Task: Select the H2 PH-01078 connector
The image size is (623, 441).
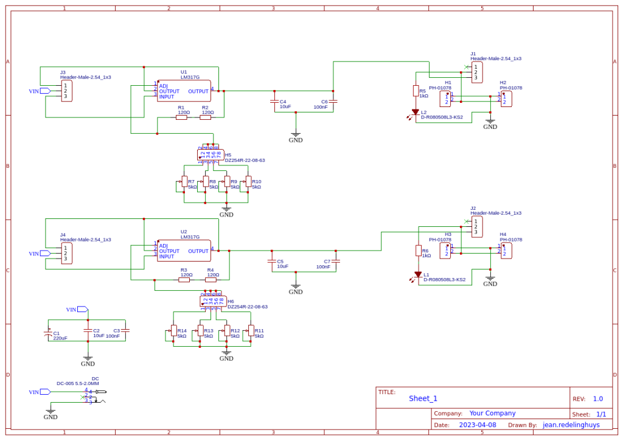Action: click(506, 99)
